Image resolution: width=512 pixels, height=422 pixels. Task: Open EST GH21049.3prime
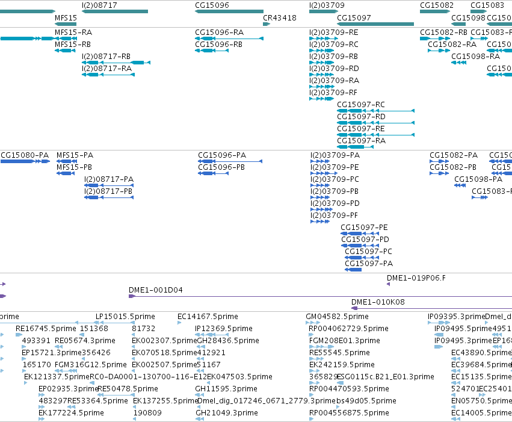point(200,419)
